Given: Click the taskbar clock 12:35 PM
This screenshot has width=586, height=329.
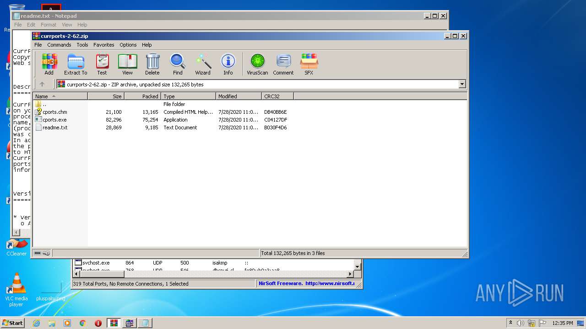Looking at the screenshot, I should pyautogui.click(x=562, y=323).
